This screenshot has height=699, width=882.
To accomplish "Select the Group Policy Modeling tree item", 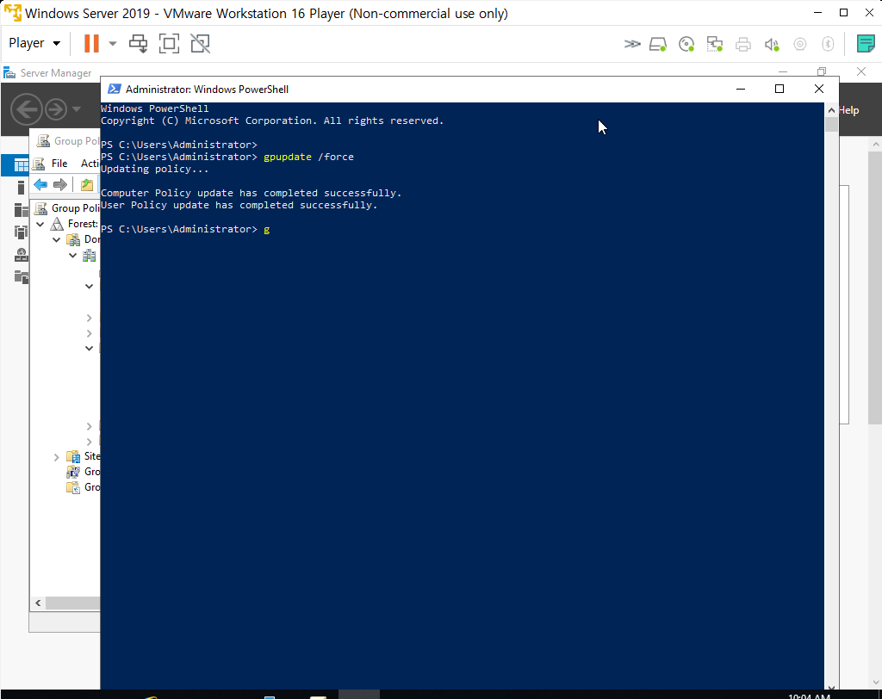I will pos(84,471).
